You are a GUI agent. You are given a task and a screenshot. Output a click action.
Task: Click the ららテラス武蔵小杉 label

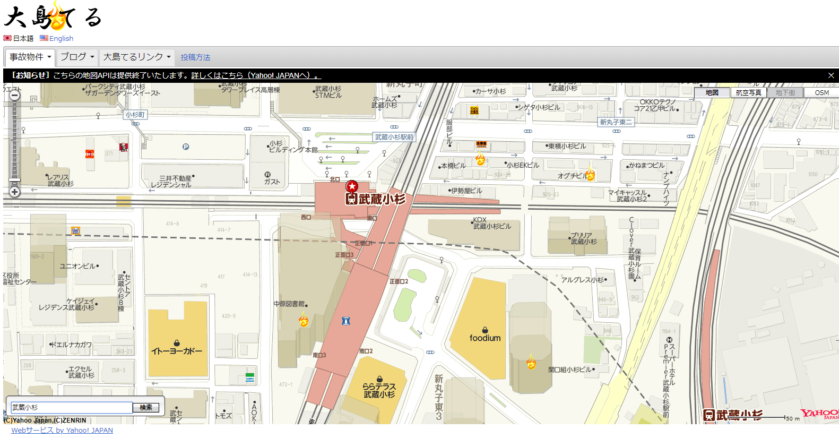(x=379, y=391)
